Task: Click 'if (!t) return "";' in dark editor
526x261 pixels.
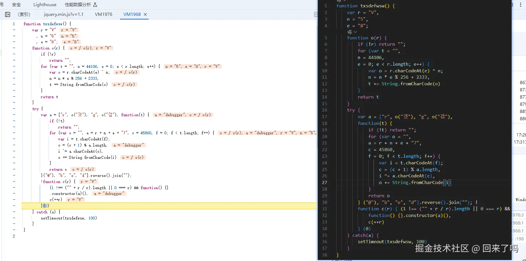Action: pos(392,130)
